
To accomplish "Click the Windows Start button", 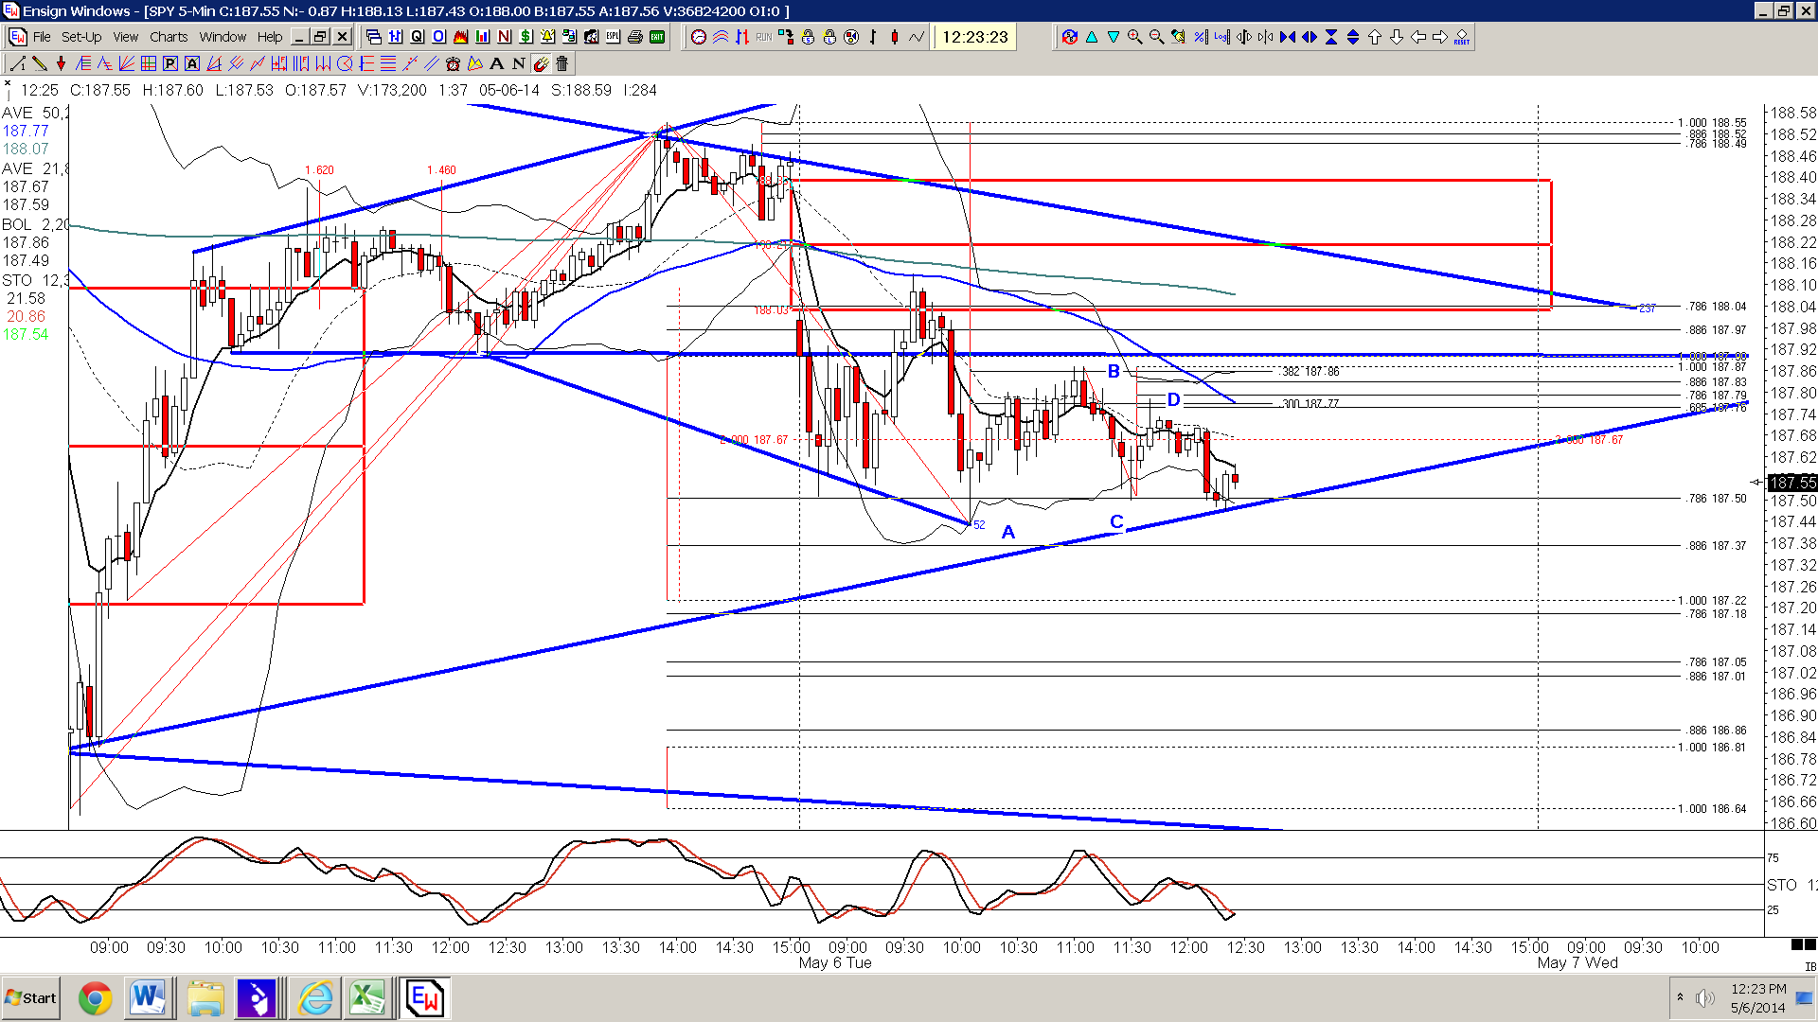I will click(31, 998).
